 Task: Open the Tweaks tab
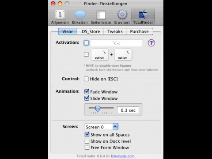(x=115, y=31)
